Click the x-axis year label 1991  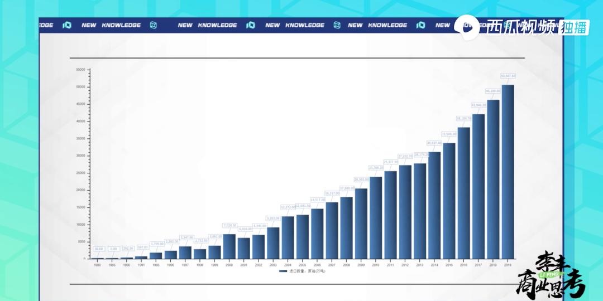[x=141, y=265]
